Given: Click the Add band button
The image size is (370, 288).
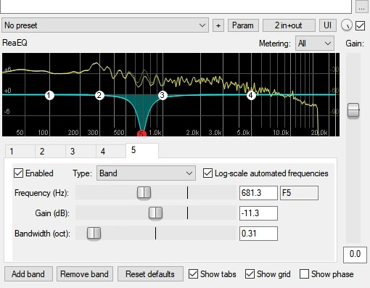Looking at the screenshot, I should tap(28, 274).
